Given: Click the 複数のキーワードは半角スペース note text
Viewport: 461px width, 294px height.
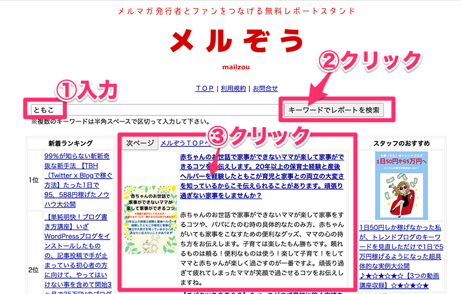Looking at the screenshot, I should (121, 121).
